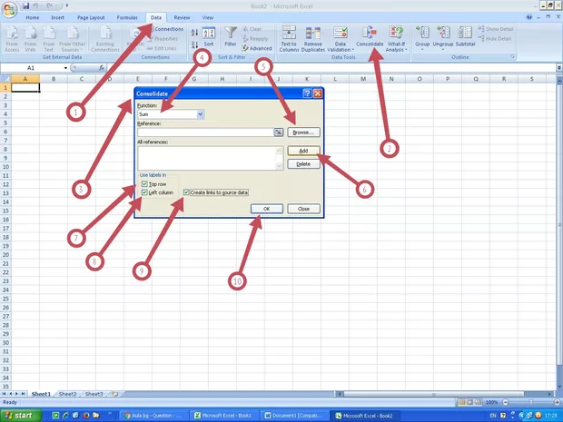Import data From Text
563x422 pixels.
point(49,39)
